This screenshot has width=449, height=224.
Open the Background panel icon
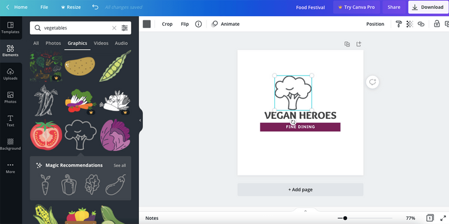pyautogui.click(x=10, y=145)
